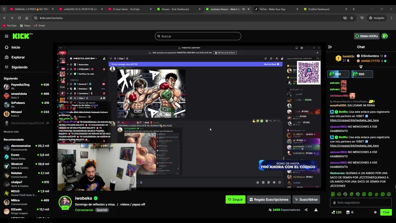
Task: Collapse the chat panel with arrow icon
Action: click(x=330, y=47)
